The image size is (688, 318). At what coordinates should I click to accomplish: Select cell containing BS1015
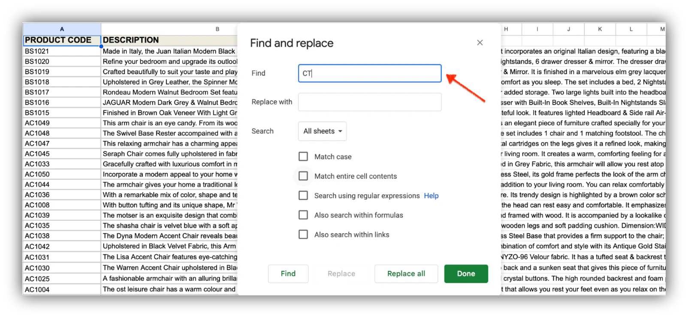click(x=62, y=113)
